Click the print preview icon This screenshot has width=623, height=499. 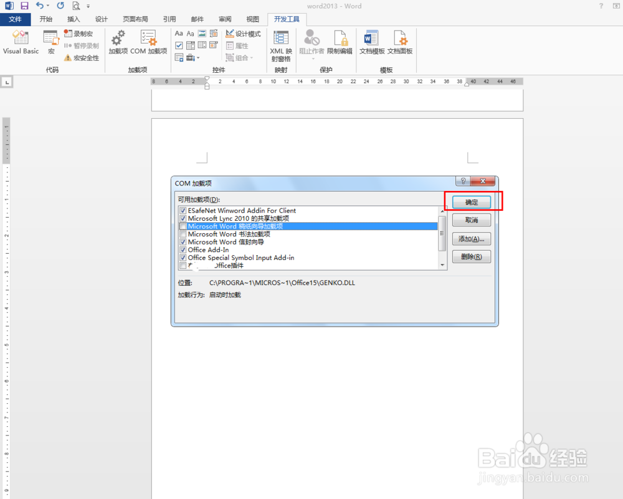tap(76, 6)
